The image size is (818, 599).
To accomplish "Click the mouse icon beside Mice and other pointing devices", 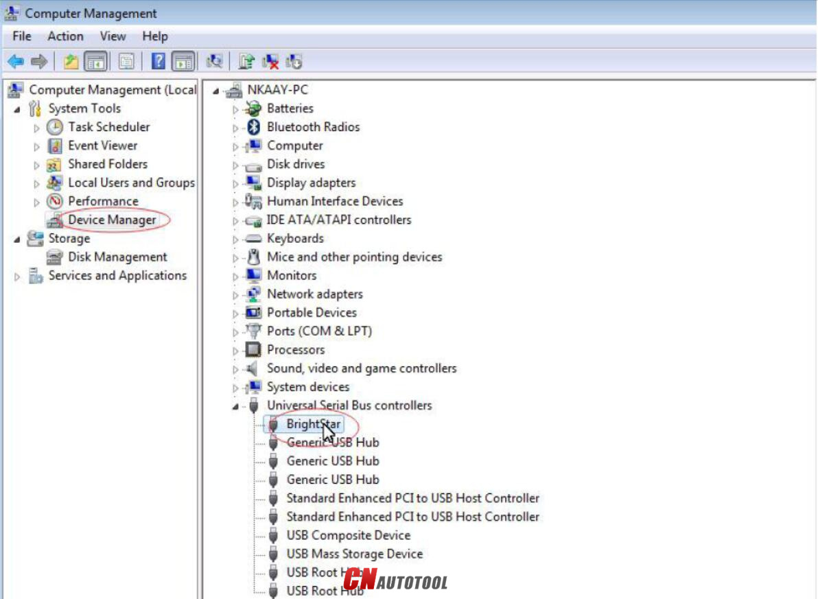I will 253,257.
